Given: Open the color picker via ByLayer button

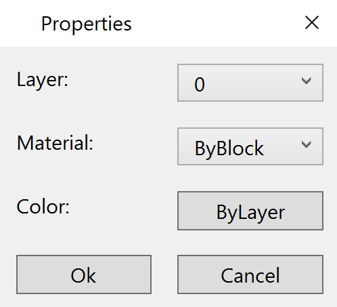Looking at the screenshot, I should tap(250, 211).
